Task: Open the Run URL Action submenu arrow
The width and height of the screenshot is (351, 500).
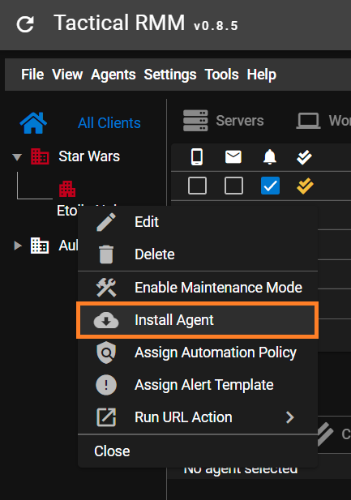Action: pos(289,417)
